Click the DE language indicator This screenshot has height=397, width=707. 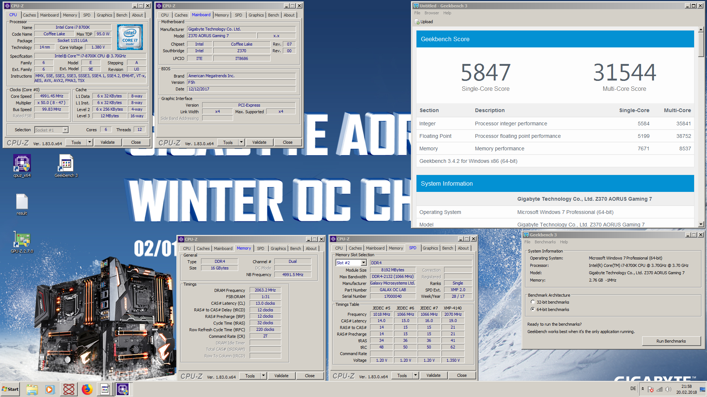[633, 389]
